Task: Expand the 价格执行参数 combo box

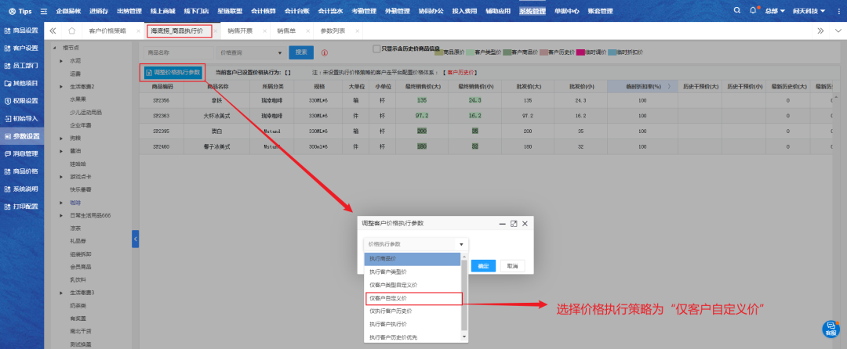Action: [x=416, y=244]
